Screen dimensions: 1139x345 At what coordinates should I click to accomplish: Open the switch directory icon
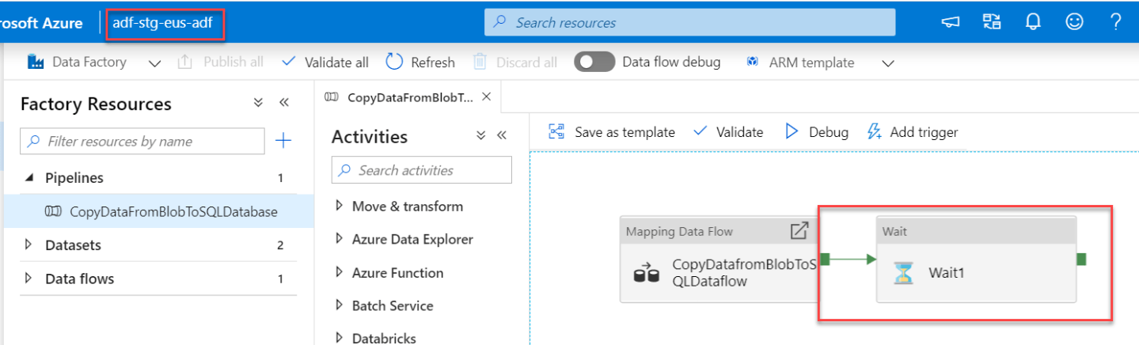pyautogui.click(x=992, y=22)
